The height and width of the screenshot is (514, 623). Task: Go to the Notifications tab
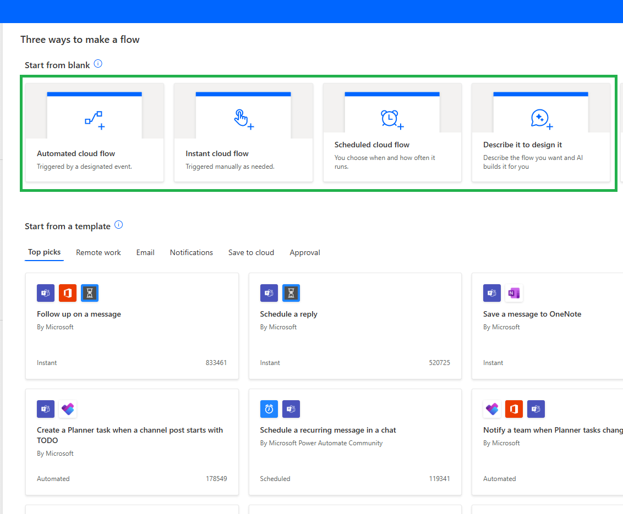pyautogui.click(x=192, y=252)
